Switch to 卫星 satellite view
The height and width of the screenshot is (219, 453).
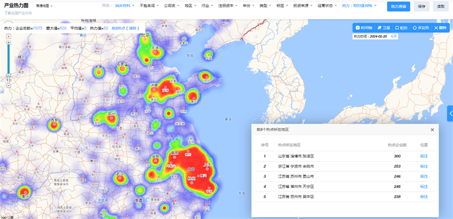[x=384, y=28]
